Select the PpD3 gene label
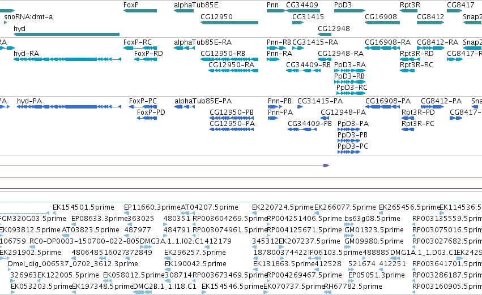482x295 pixels. [x=343, y=5]
